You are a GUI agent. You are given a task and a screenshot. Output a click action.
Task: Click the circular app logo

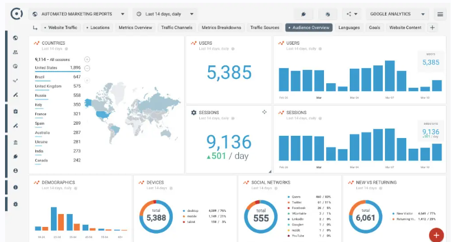(x=16, y=13)
